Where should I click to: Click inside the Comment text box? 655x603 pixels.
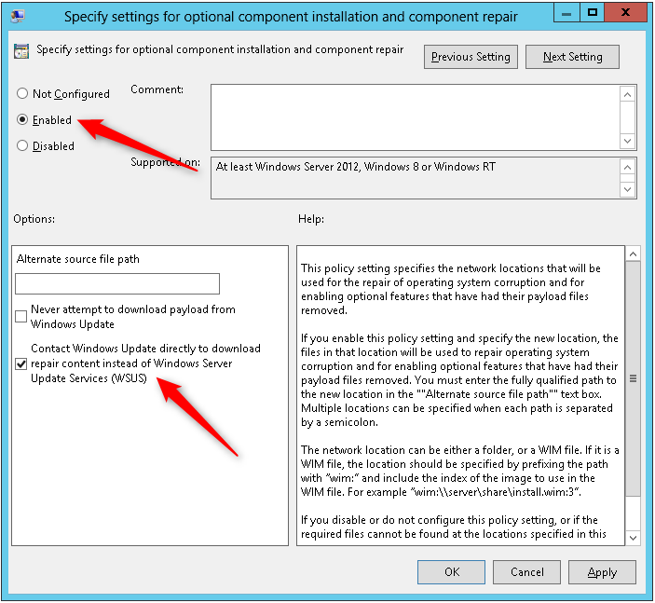pos(415,116)
